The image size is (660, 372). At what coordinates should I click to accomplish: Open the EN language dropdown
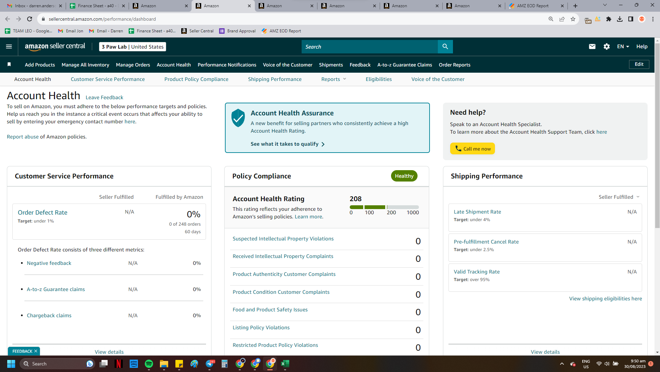[x=623, y=46]
